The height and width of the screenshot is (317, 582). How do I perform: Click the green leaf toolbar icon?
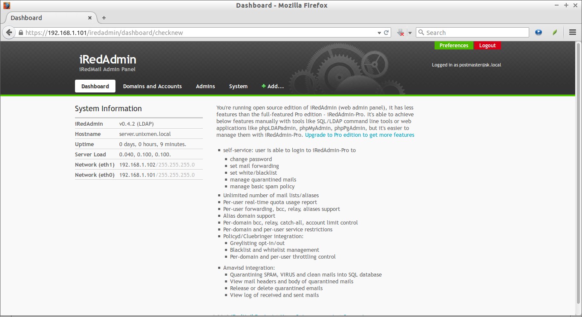pyautogui.click(x=555, y=32)
